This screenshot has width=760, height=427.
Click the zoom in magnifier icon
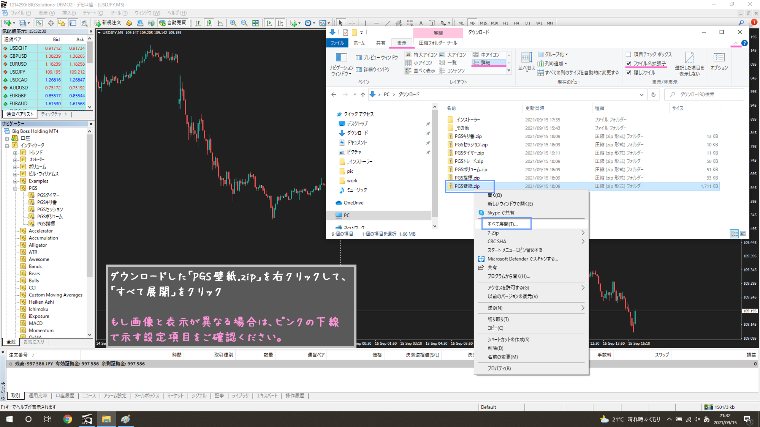pyautogui.click(x=233, y=23)
